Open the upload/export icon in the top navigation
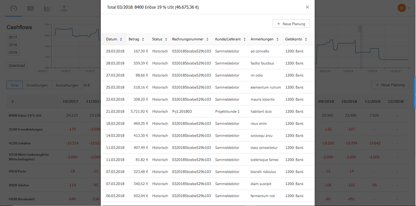Screen dimensions: 416x206 64,9
